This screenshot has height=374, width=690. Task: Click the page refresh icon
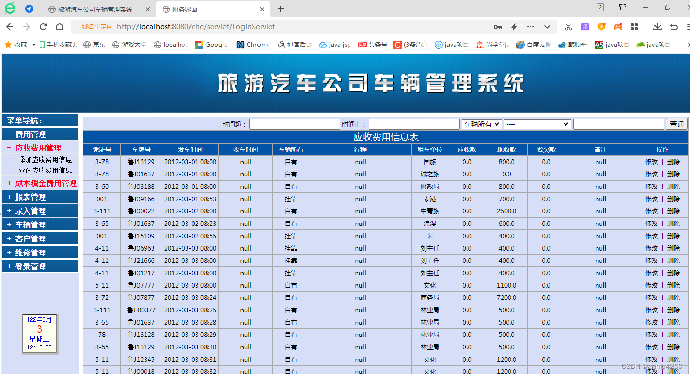43,27
